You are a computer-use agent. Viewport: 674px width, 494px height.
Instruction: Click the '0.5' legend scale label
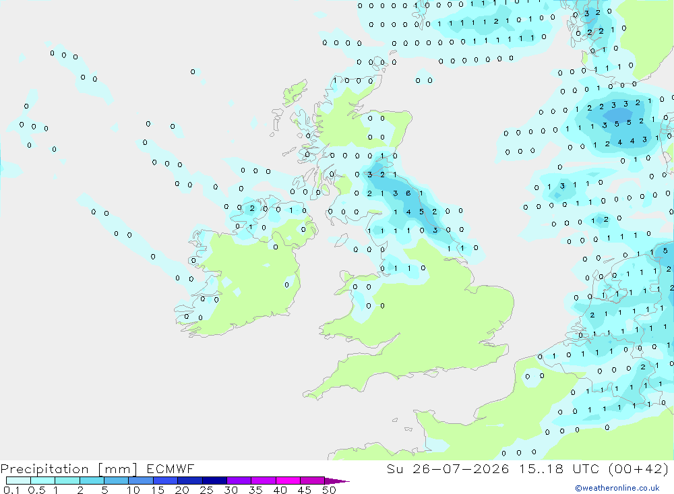tap(36, 490)
